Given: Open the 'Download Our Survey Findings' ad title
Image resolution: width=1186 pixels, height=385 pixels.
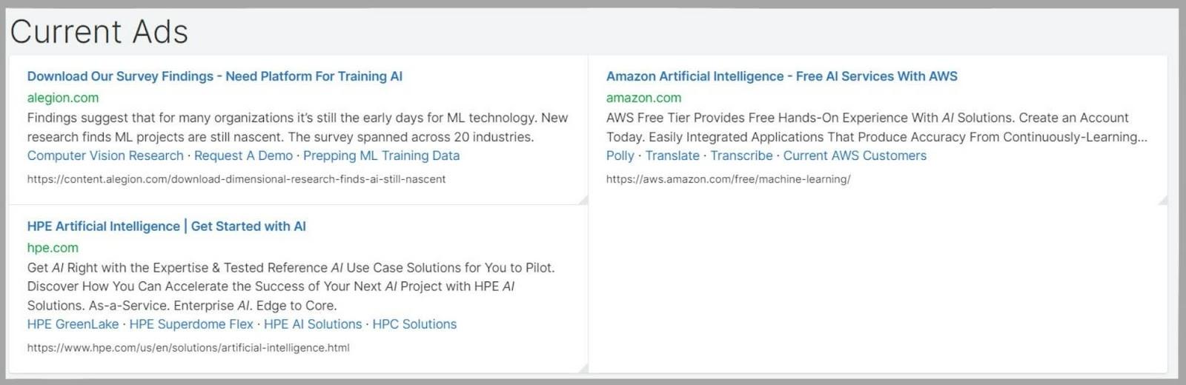Looking at the screenshot, I should point(214,76).
